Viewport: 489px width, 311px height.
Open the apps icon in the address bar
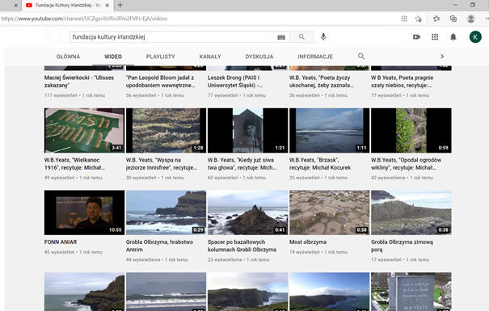click(404, 19)
